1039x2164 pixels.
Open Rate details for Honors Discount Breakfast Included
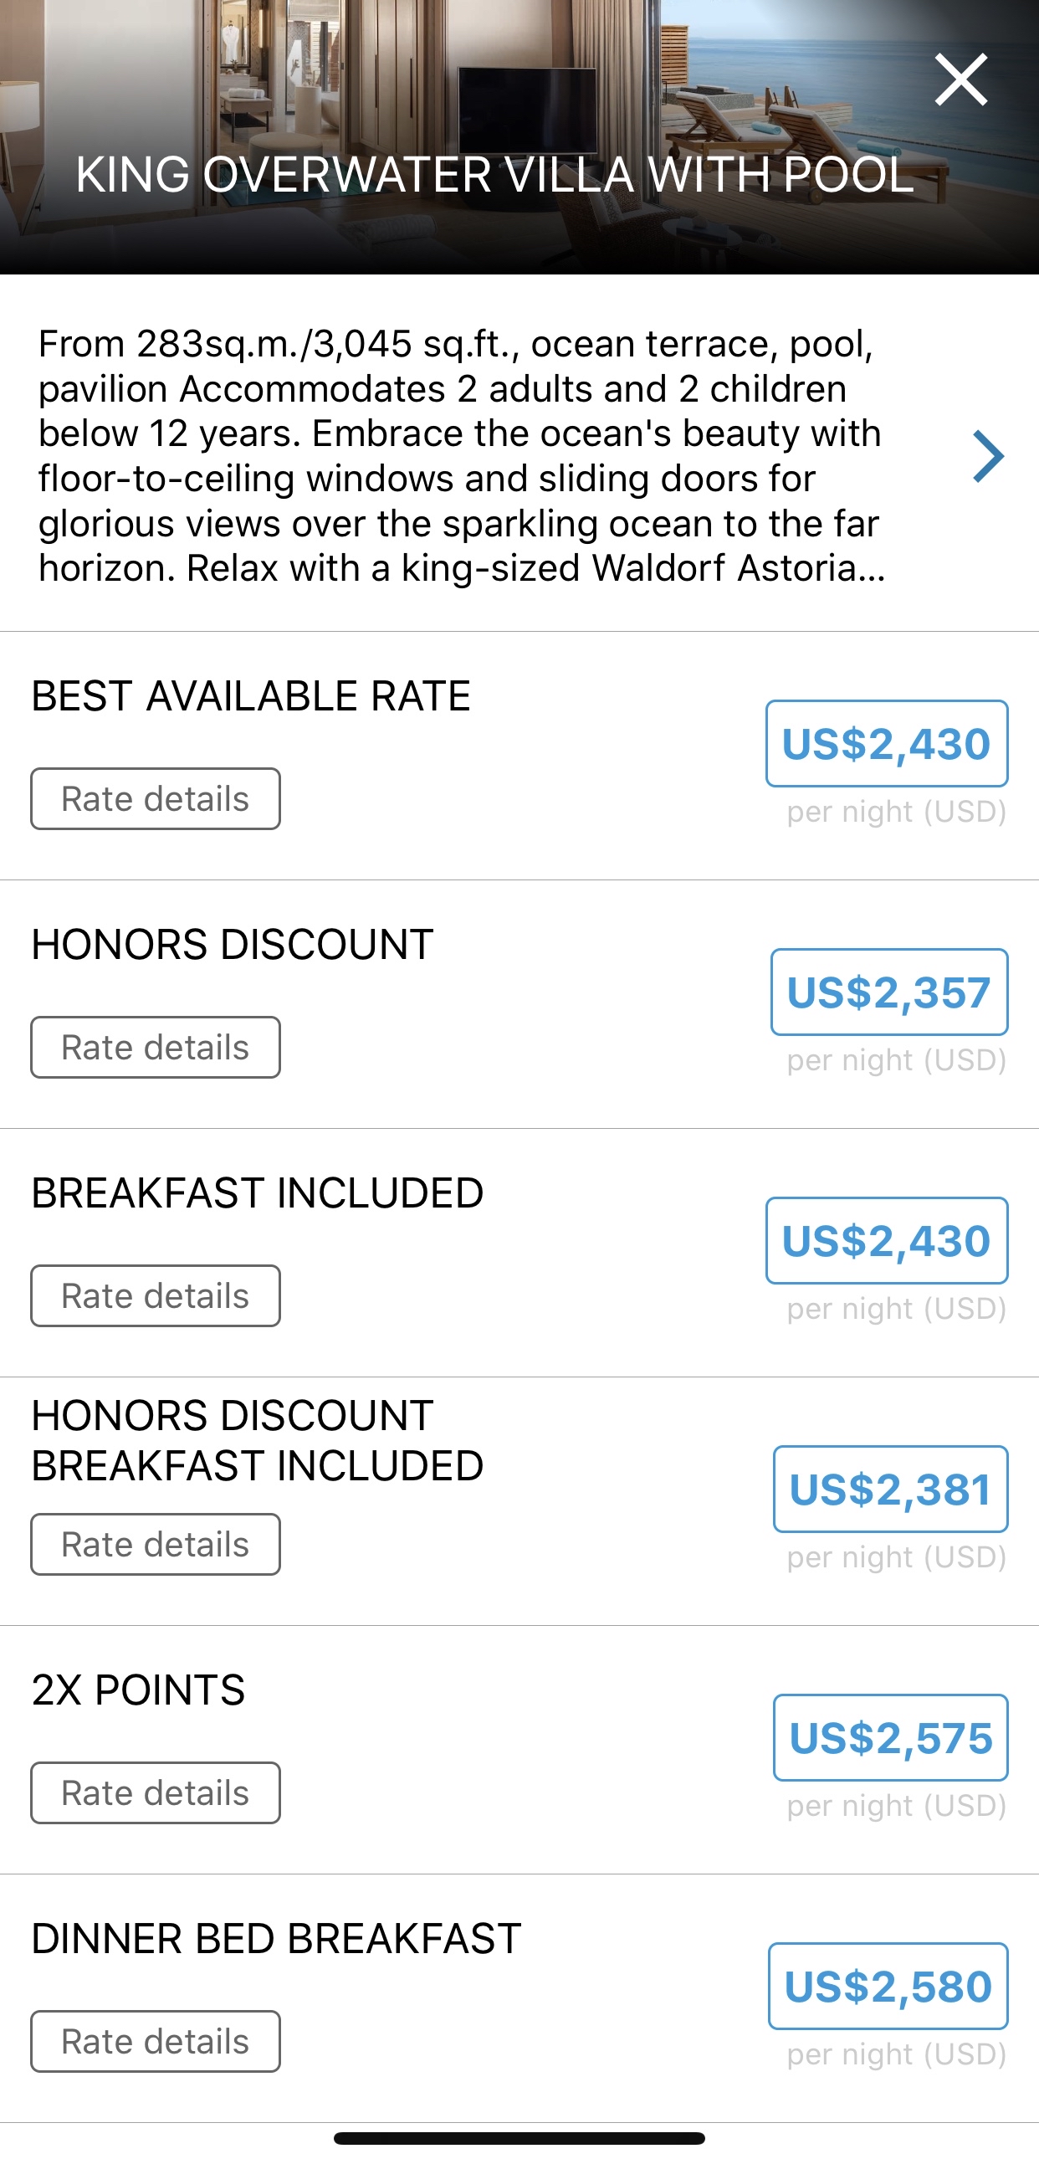[x=156, y=1544]
